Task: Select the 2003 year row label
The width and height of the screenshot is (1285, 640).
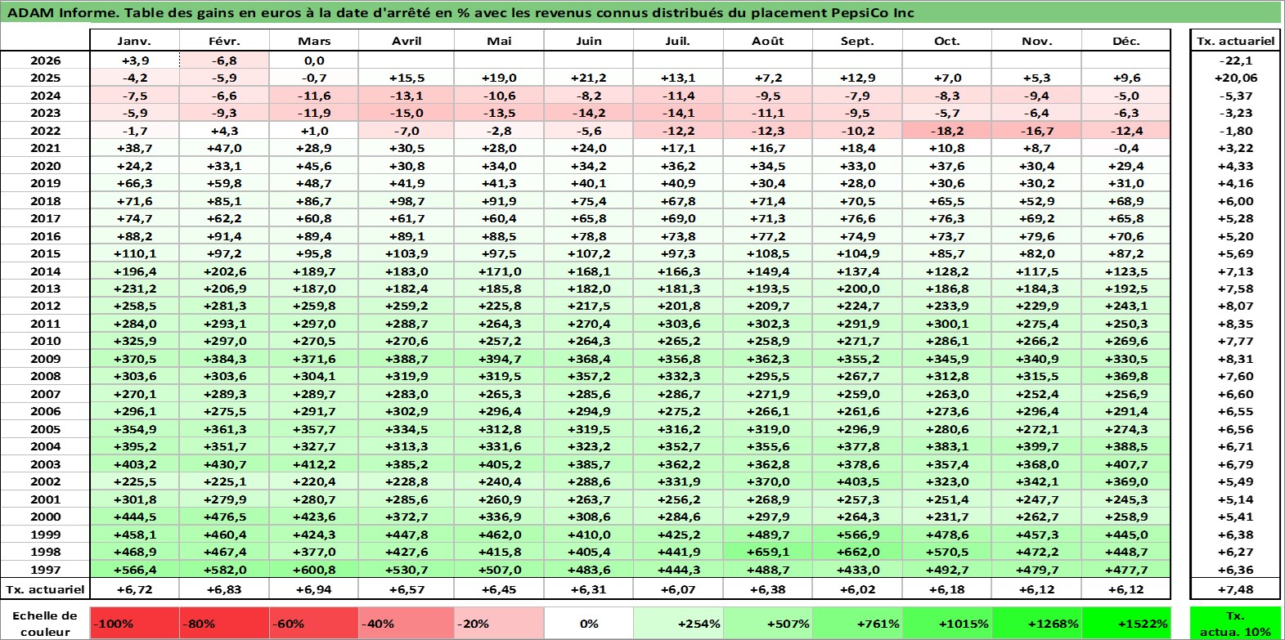Action: pos(45,464)
